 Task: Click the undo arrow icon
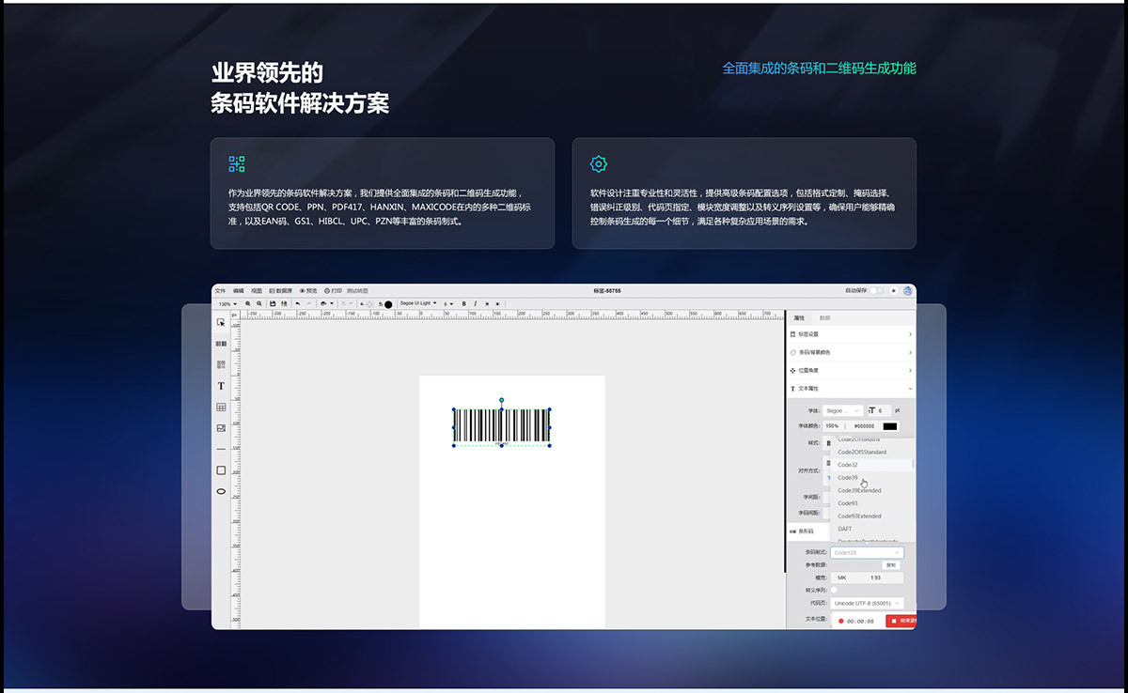[298, 303]
